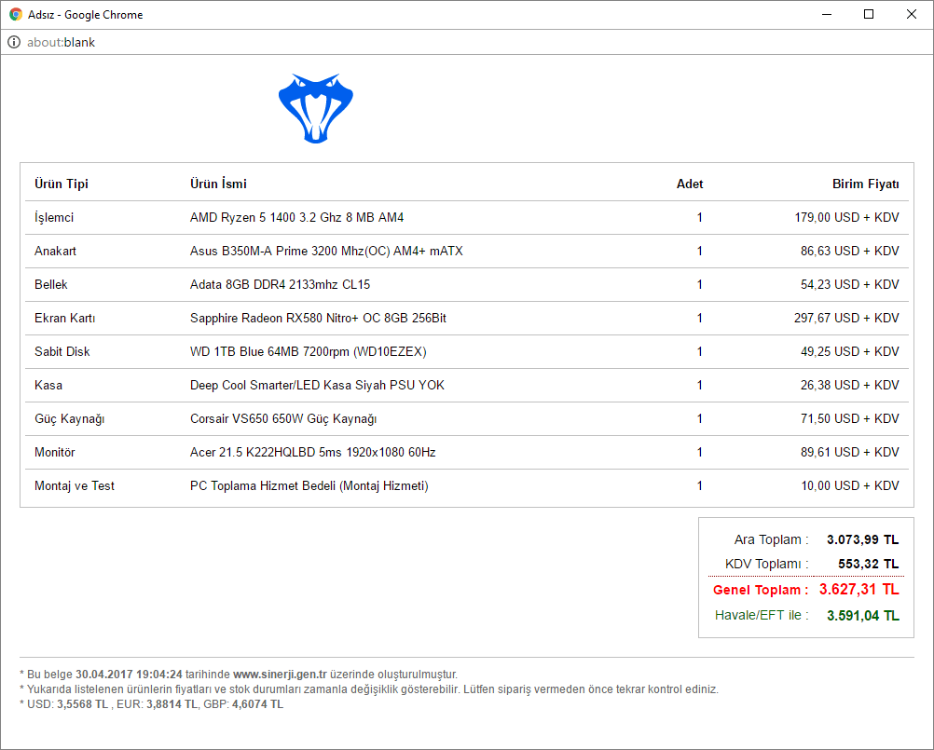The width and height of the screenshot is (934, 750).
Task: Click the Adsız - Google Chrome window title
Action: [85, 15]
